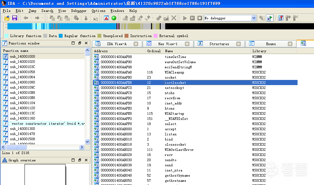Image resolution: width=314 pixels, height=185 pixels.
Task: Click the convert to code icon
Action: click(125, 18)
